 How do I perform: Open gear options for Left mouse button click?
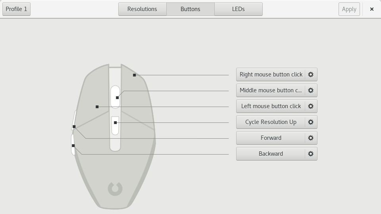click(x=311, y=106)
